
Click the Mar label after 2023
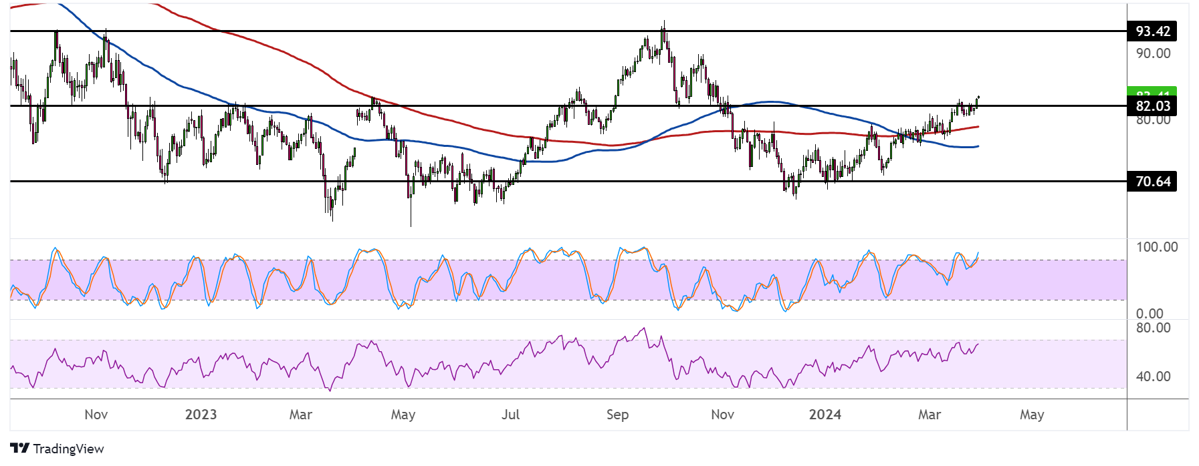[301, 415]
